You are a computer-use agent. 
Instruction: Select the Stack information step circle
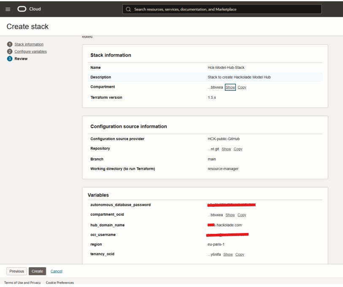click(x=9, y=44)
